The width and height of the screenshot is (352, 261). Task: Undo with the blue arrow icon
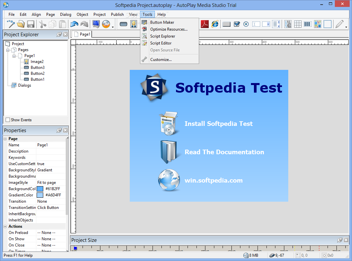tap(74, 24)
